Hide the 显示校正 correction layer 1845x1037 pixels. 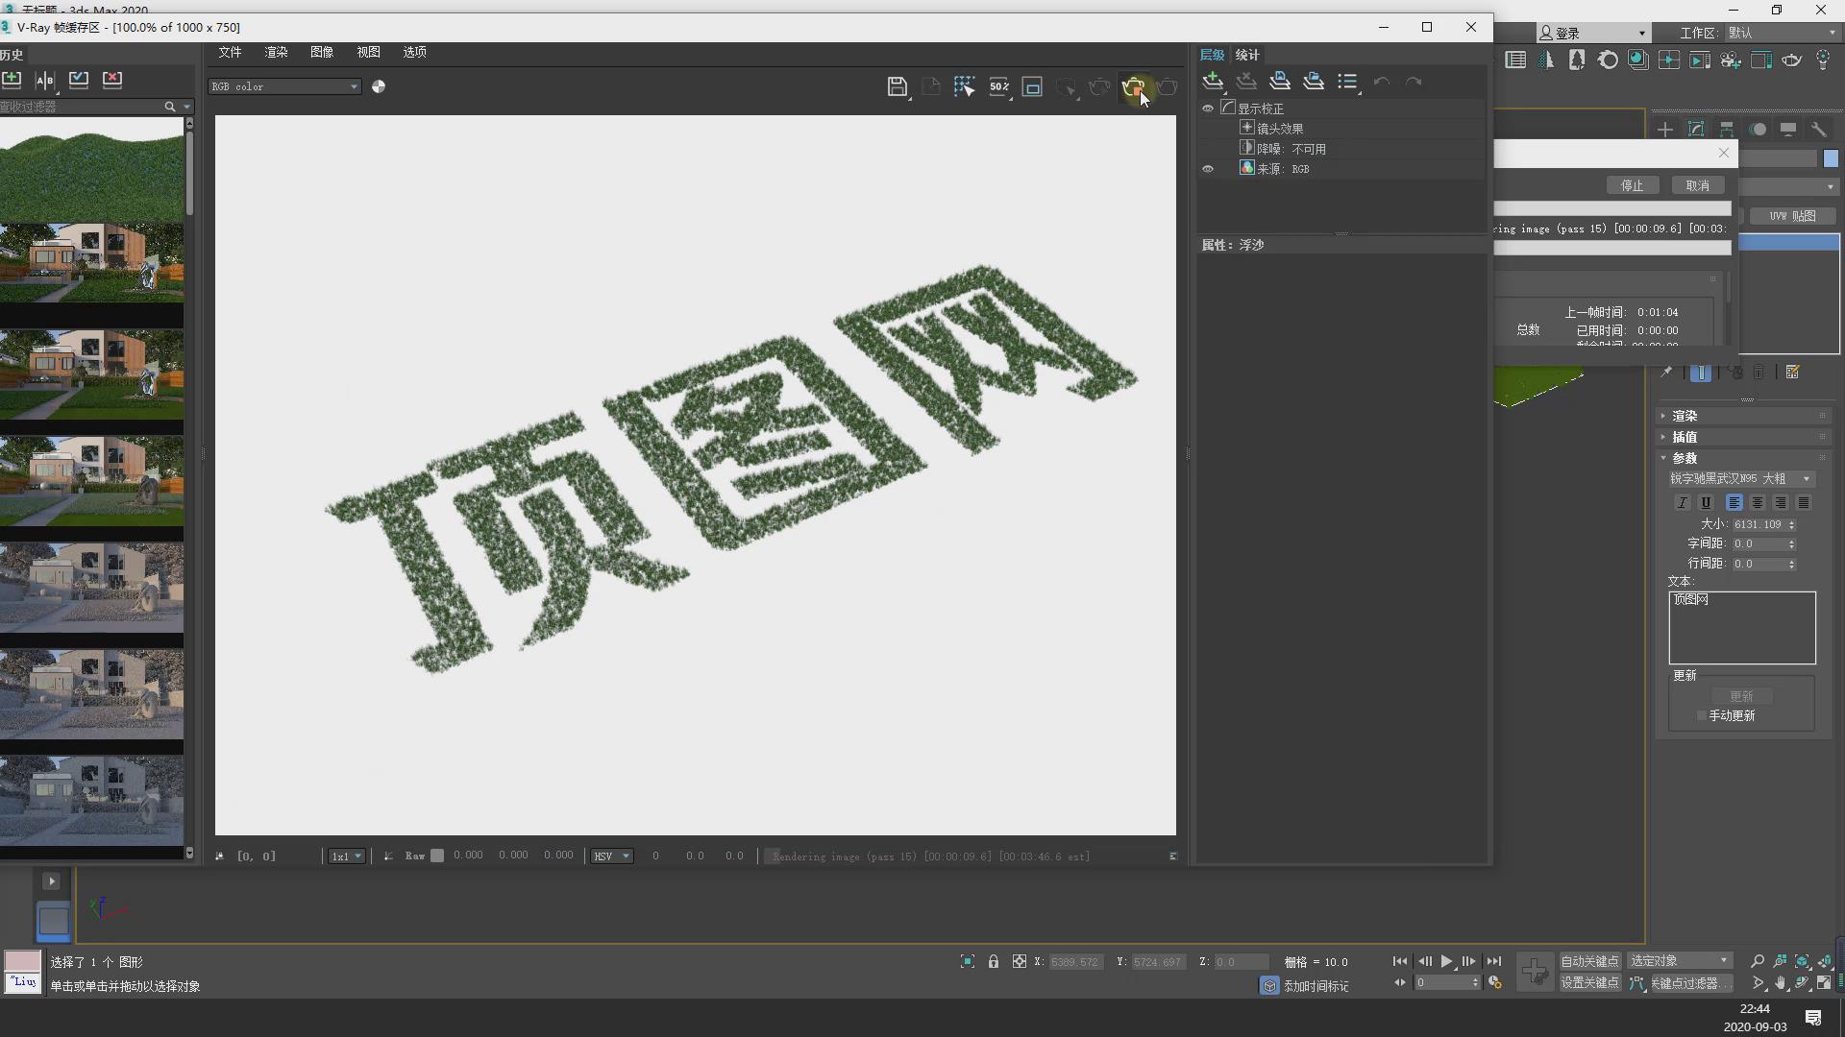point(1208,109)
